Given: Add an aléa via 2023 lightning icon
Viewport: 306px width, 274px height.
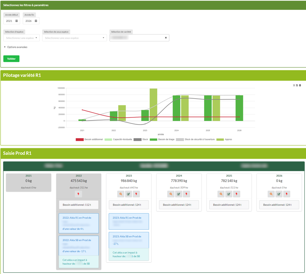Looking at the screenshot, I should click(136, 194).
